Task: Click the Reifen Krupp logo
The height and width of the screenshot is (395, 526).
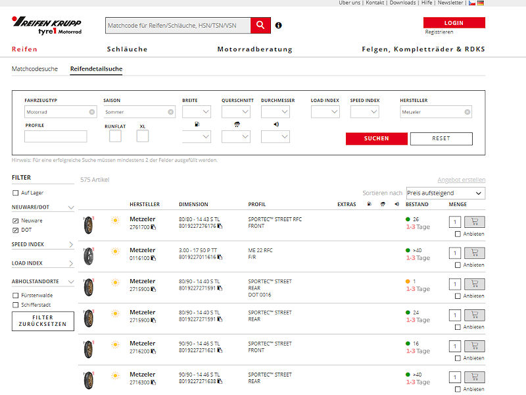Action: pos(47,26)
